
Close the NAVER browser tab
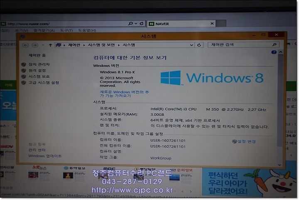pos(212,23)
